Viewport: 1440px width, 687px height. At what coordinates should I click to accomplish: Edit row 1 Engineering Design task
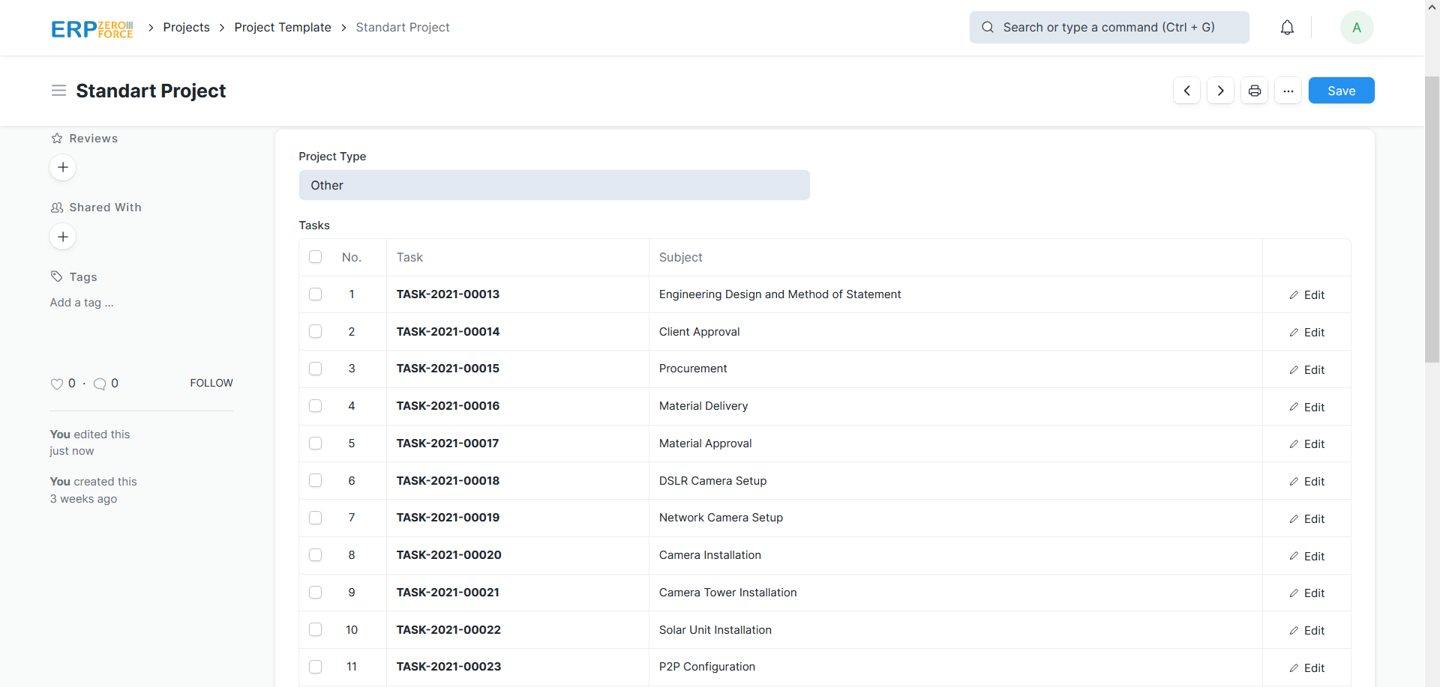1306,294
